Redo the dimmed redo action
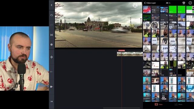The height and width of the screenshot is (109, 194). point(52,25)
